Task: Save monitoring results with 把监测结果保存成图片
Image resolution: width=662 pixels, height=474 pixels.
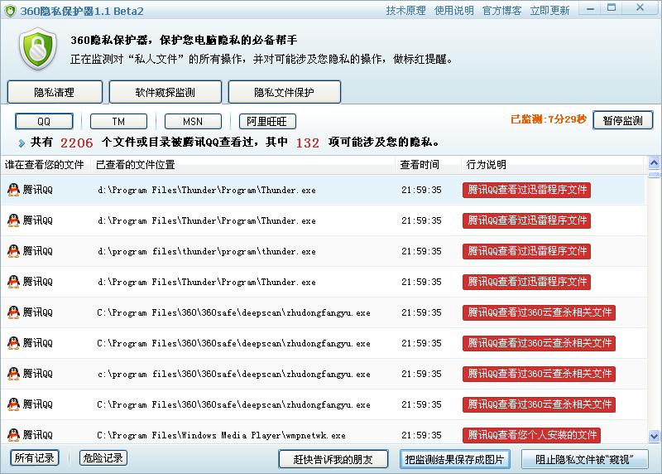Action: [454, 459]
